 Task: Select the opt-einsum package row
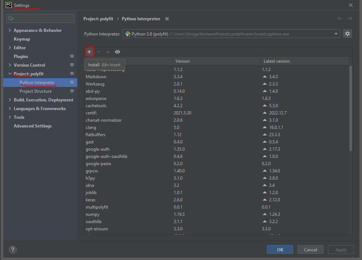click(217, 228)
